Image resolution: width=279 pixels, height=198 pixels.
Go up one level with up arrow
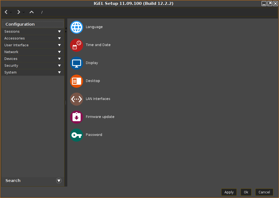click(x=32, y=12)
